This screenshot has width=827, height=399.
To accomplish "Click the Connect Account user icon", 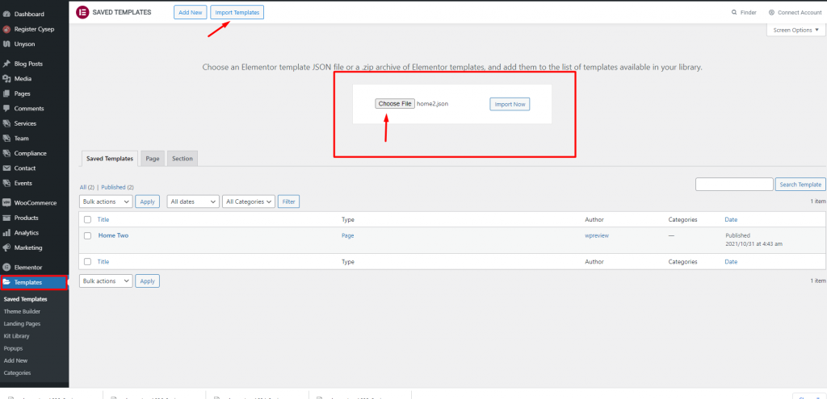I will pyautogui.click(x=771, y=12).
